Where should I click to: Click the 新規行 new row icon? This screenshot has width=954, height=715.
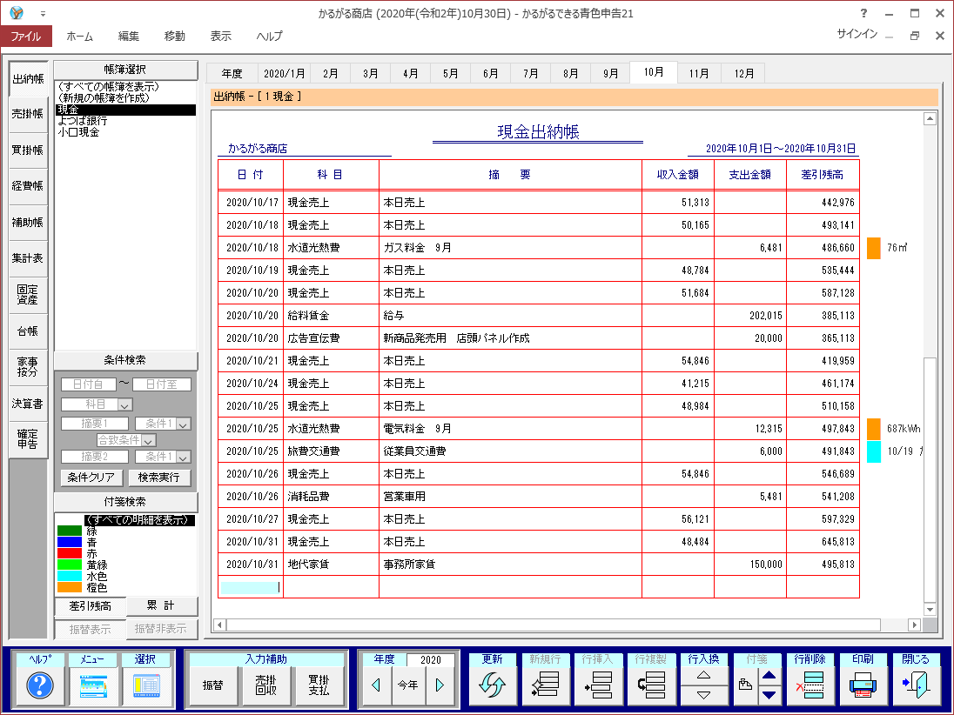(545, 685)
